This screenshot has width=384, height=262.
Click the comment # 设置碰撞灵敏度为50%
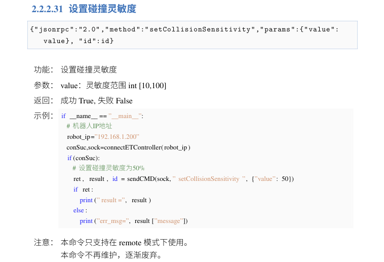pyautogui.click(x=108, y=168)
